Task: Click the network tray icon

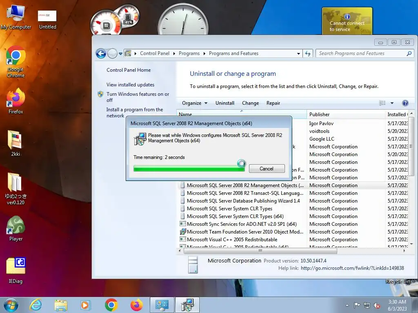Action: pyautogui.click(x=367, y=305)
